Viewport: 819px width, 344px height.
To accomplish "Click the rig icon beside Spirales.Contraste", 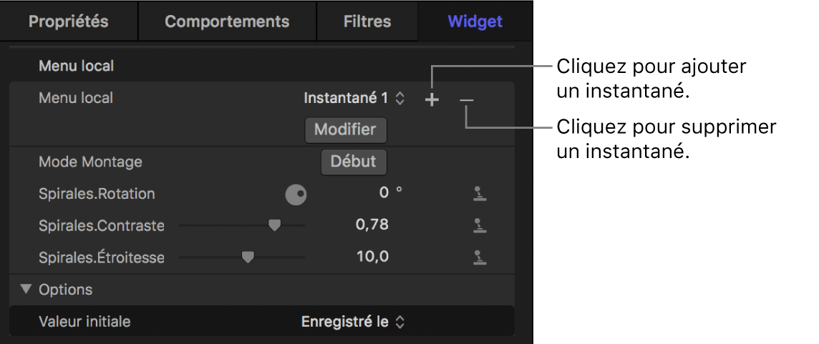I will coord(480,225).
